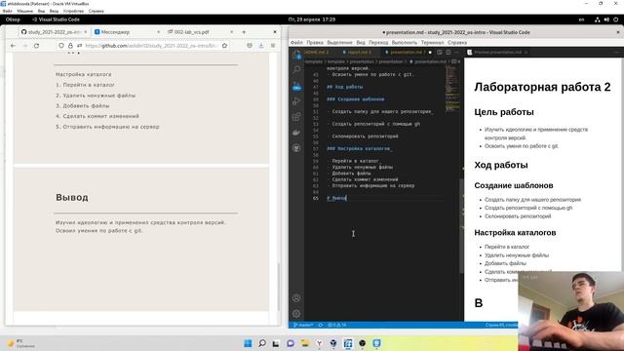Viewport: 624px width, 351px height.
Task: Click the master branch in status bar
Action: [x=303, y=325]
